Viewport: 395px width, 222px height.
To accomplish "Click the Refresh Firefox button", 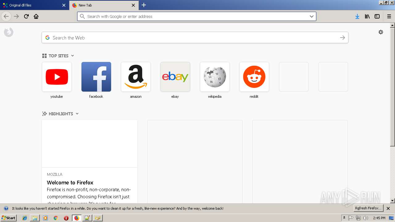I will 368,208.
